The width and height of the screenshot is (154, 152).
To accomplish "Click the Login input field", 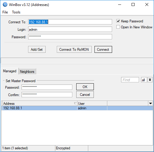I will 70,29.
